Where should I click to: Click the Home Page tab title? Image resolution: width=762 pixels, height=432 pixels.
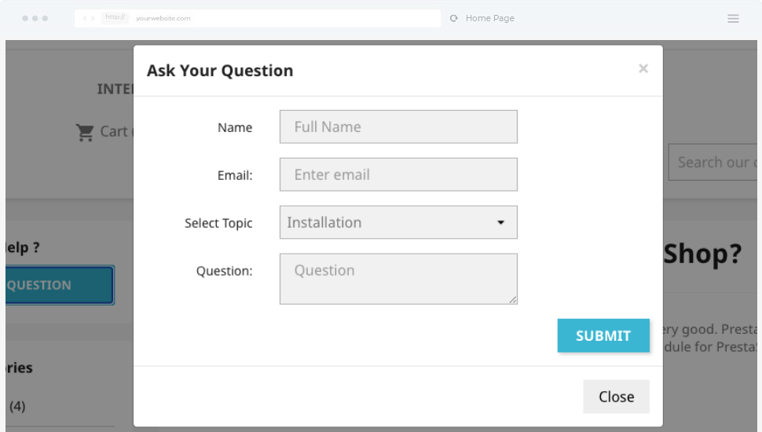(489, 18)
